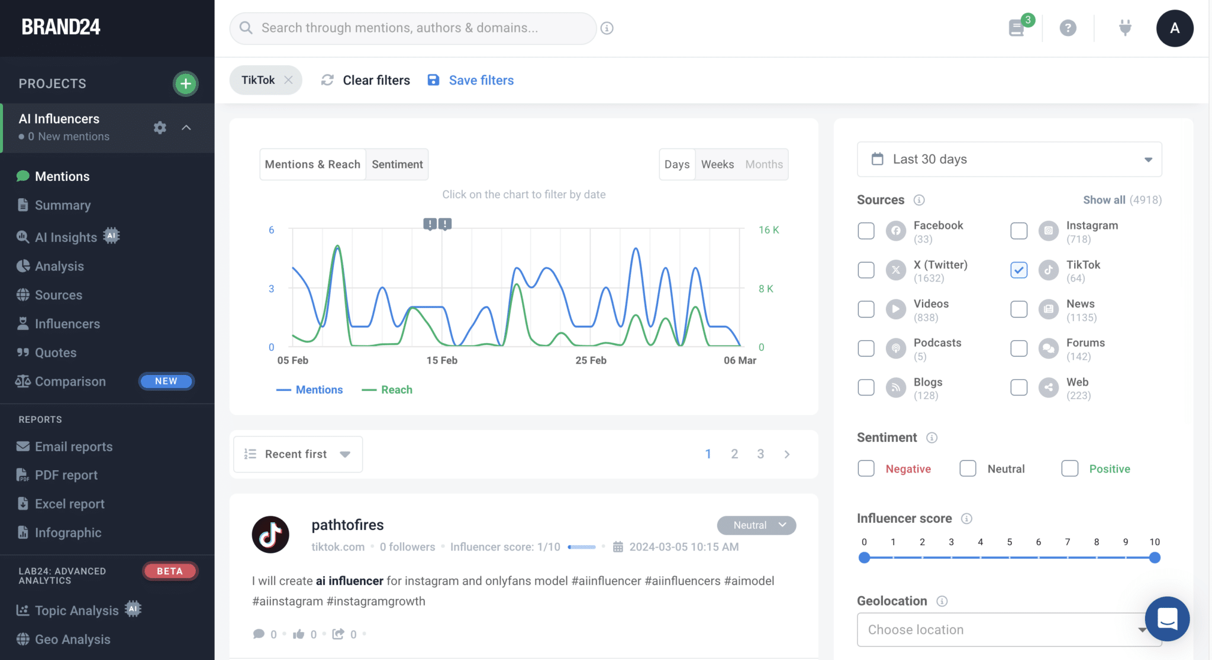The width and height of the screenshot is (1212, 660).
Task: Click influencer score slider minimum handle
Action: pyautogui.click(x=864, y=558)
